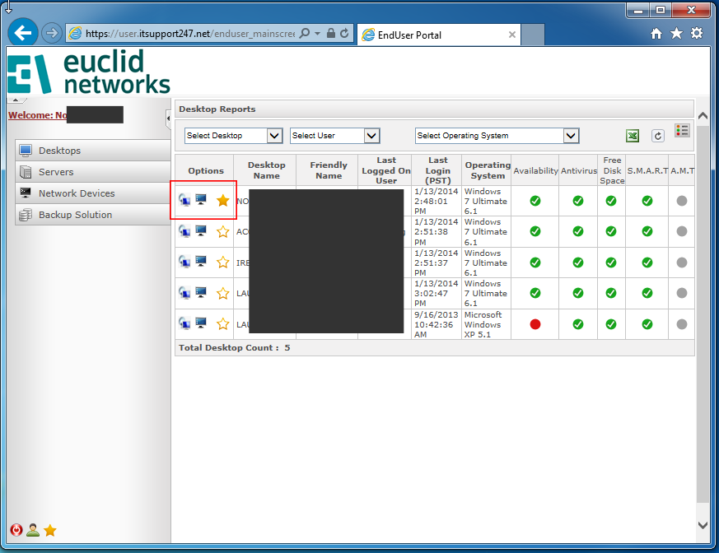Image resolution: width=719 pixels, height=553 pixels.
Task: Click remote control icon in IRE row
Action: pos(184,262)
